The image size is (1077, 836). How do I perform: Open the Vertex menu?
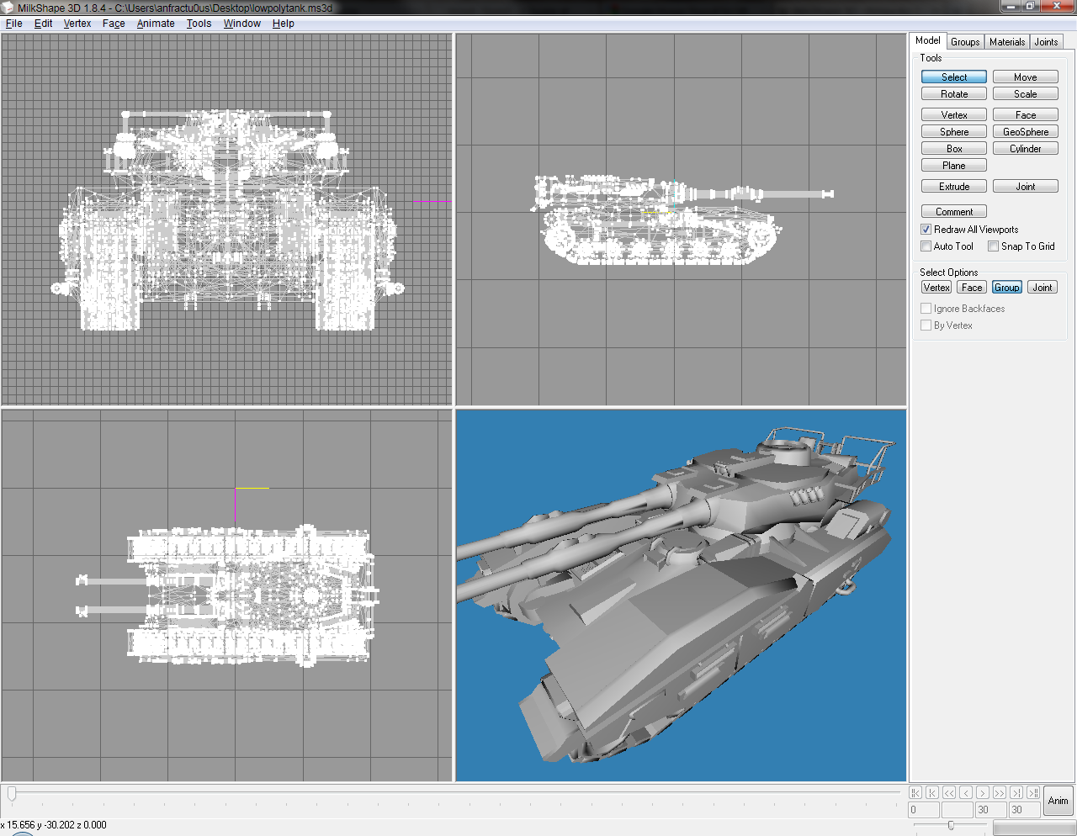click(77, 23)
